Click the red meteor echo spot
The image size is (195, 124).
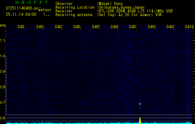tap(140, 104)
